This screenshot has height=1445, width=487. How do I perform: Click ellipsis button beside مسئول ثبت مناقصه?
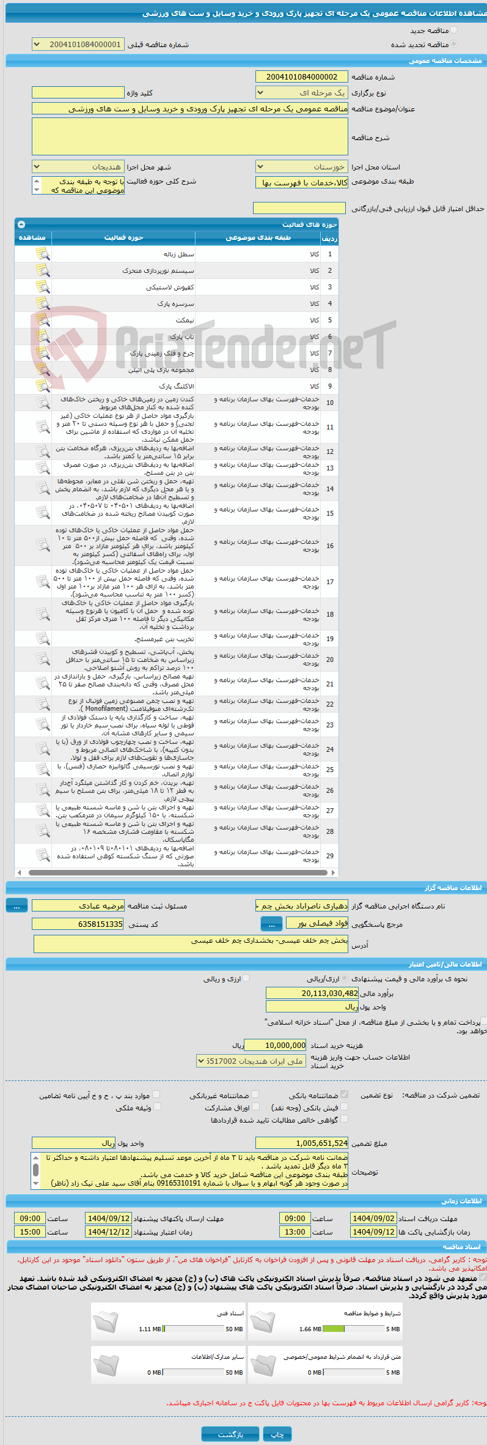(x=16, y=905)
